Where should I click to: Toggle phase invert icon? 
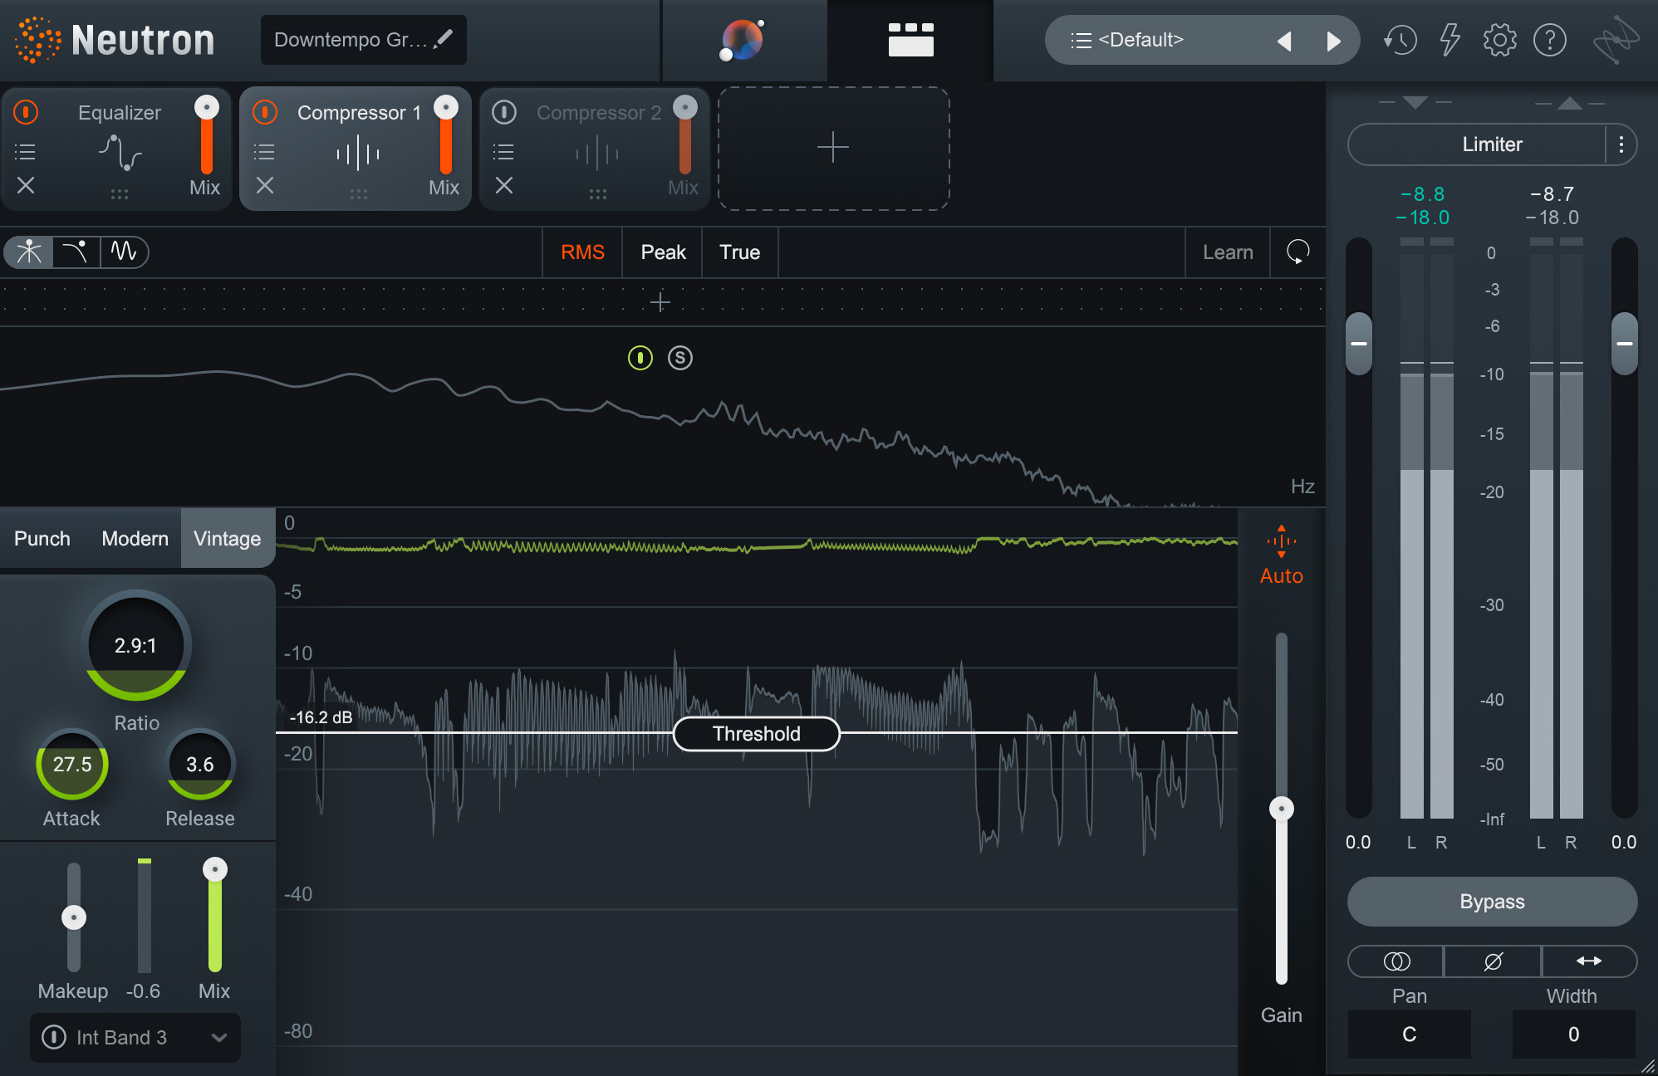(1493, 961)
